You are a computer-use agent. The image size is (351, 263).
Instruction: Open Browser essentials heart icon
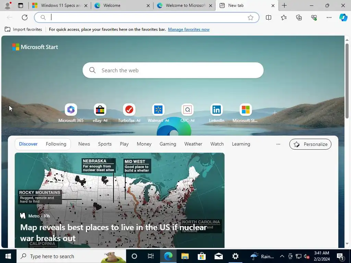coord(314,17)
